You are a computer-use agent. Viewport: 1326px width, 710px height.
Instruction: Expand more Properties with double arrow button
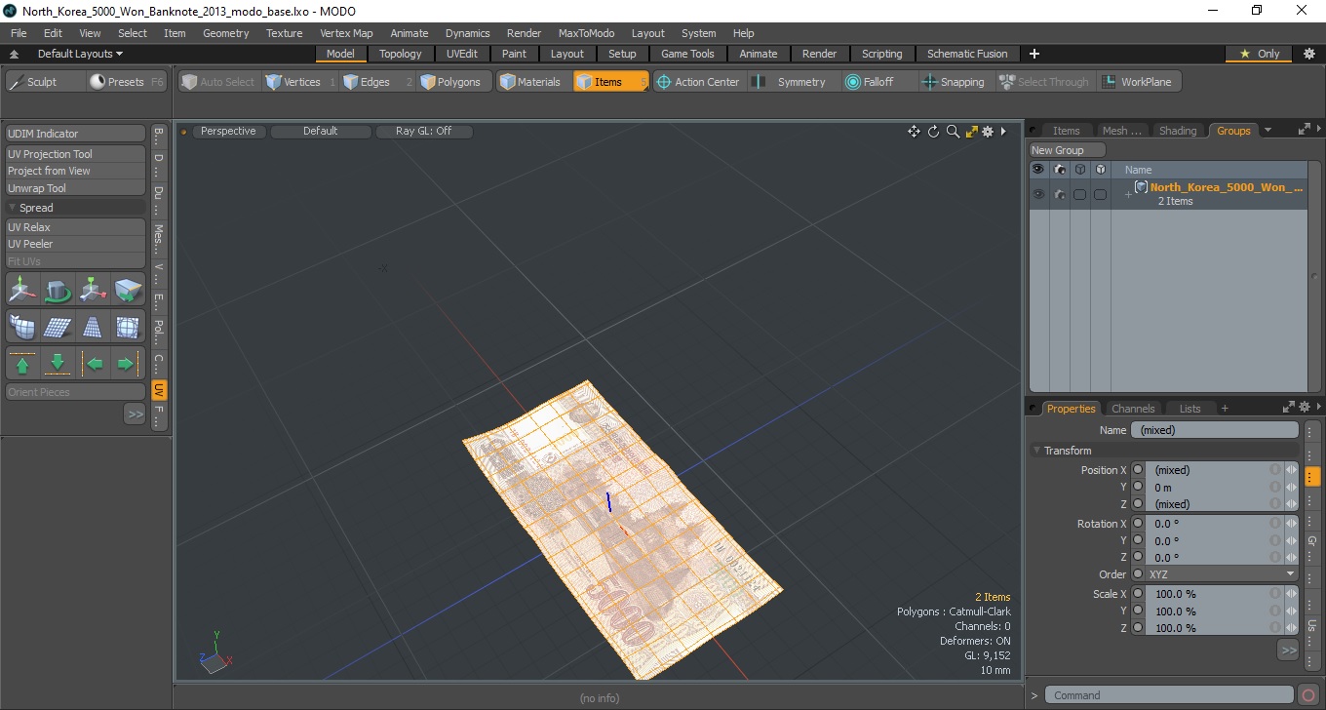[x=1288, y=650]
